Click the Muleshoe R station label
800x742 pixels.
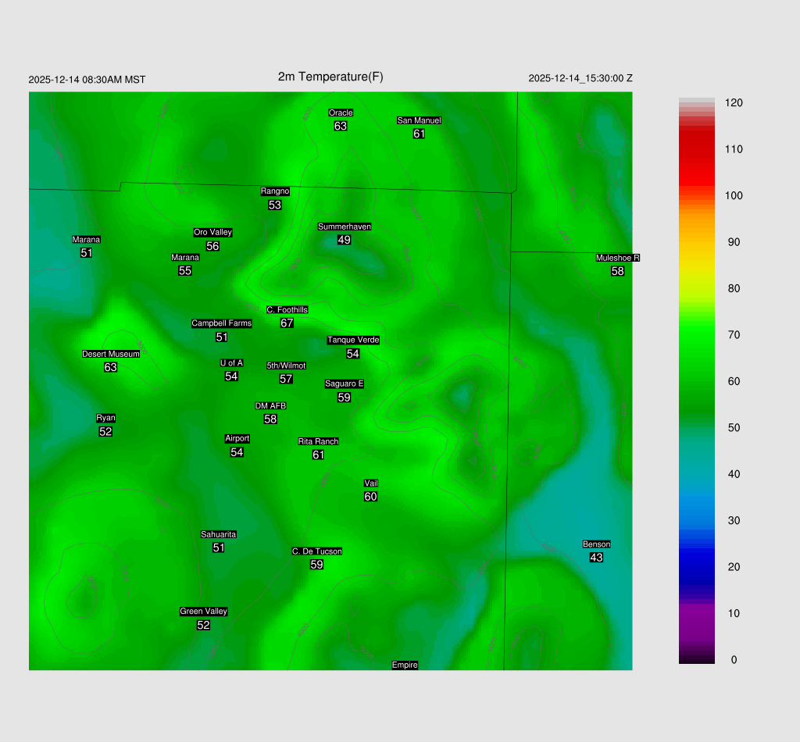click(617, 258)
